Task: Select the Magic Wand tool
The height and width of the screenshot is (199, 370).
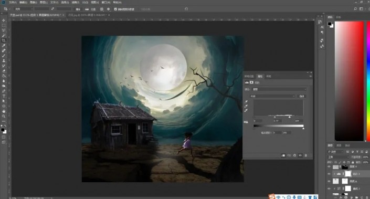Action: coord(4,35)
